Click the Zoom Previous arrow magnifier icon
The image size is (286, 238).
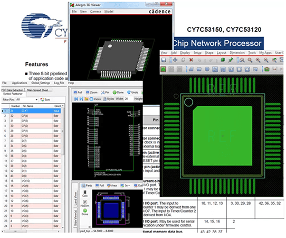point(274,60)
